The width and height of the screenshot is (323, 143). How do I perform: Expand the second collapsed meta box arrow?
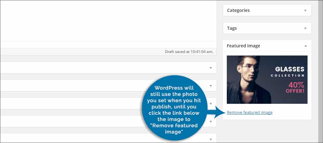click(x=210, y=86)
